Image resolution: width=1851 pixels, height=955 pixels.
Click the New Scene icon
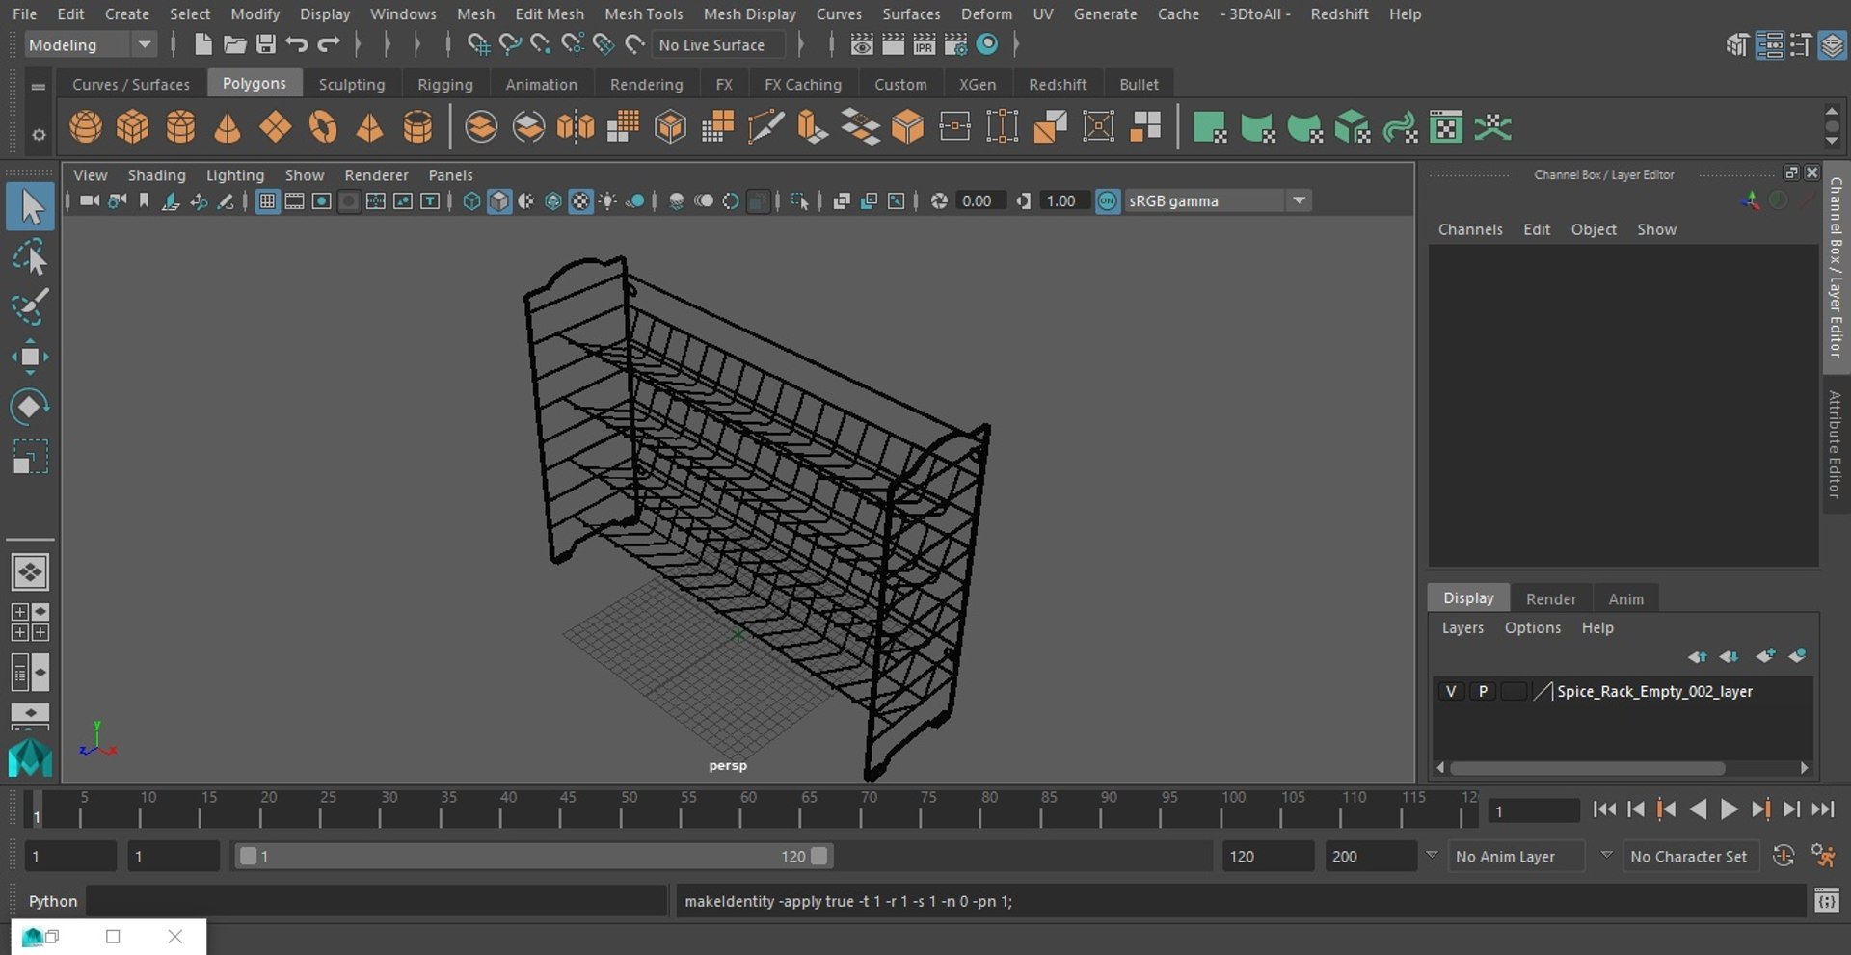point(202,44)
